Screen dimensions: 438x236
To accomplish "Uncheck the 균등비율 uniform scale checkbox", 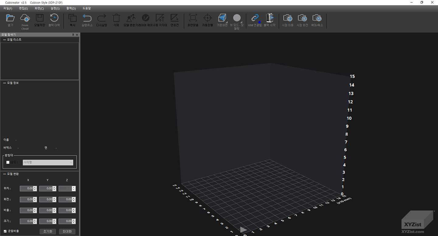I will 5,231.
